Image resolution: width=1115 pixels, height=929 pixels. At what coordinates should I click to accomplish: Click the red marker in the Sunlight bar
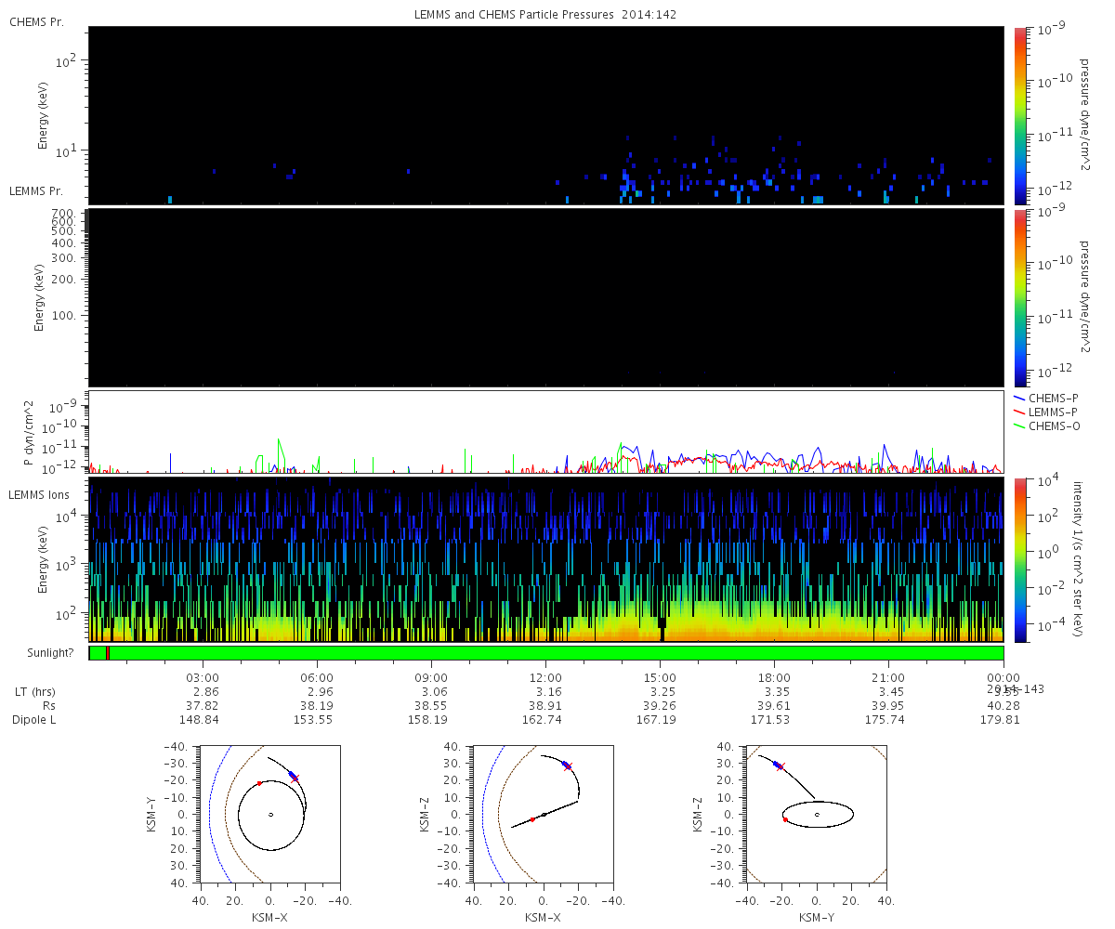(108, 653)
